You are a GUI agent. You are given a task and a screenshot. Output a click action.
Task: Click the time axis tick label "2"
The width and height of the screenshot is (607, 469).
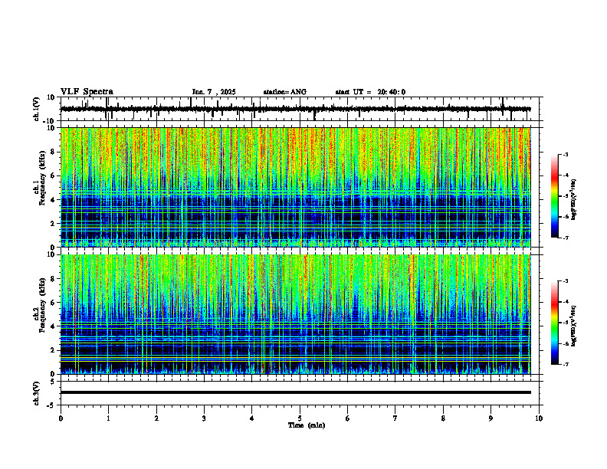coord(156,418)
